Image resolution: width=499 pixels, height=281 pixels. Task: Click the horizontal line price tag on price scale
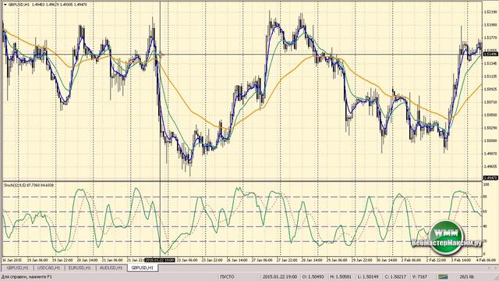490,55
